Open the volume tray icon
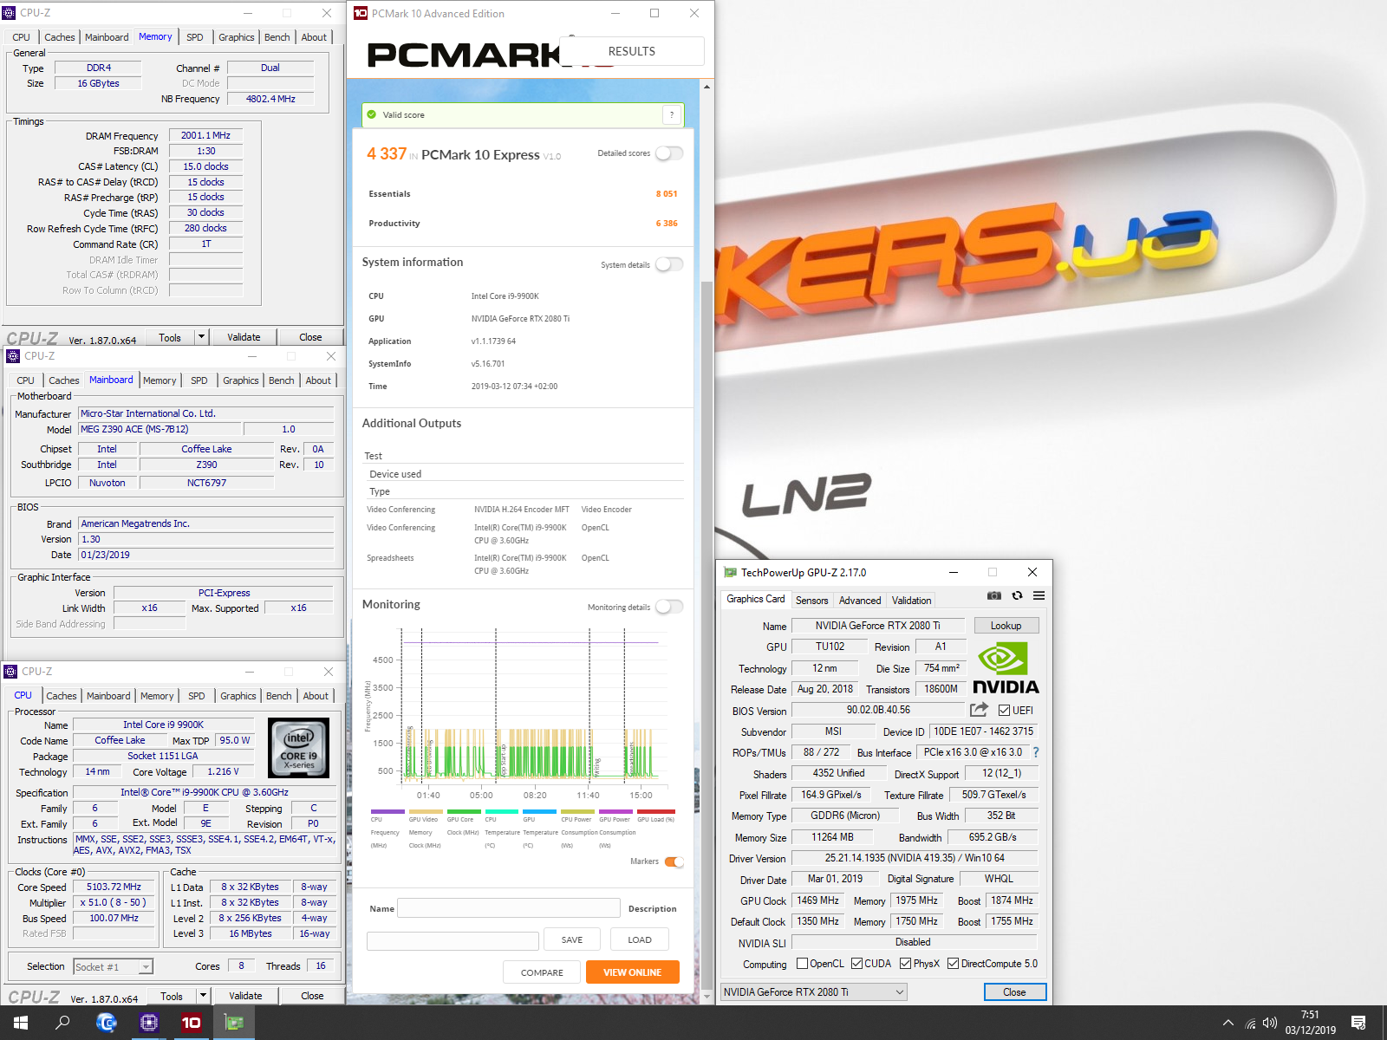The height and width of the screenshot is (1040, 1387). click(x=1270, y=1024)
